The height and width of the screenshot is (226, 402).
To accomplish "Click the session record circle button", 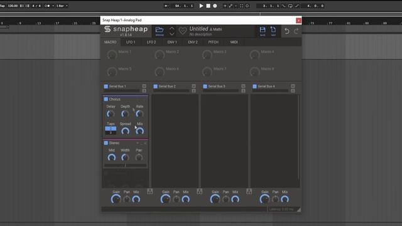I will point(247,6).
